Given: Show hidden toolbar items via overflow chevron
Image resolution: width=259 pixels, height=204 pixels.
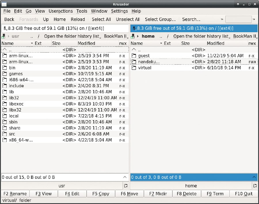Looking at the screenshot, I should 222,19.
